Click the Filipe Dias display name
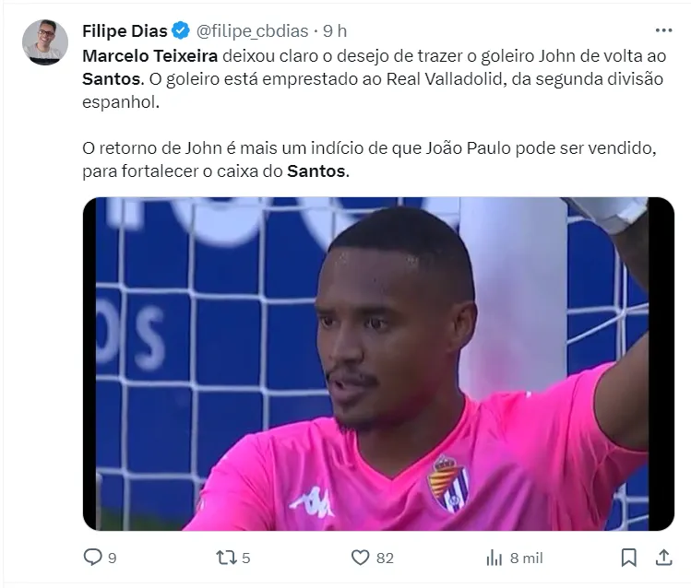Viewport: 691px width, 588px height. click(x=125, y=30)
